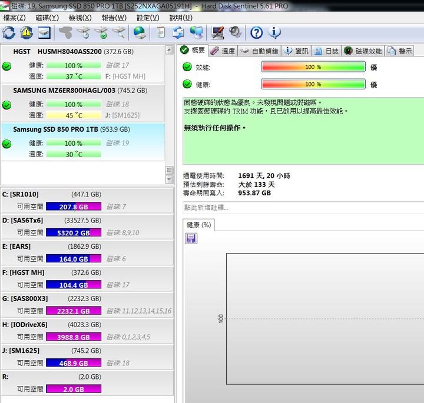Click the disk with clock toolbar icon
The height and width of the screenshot is (403, 424).
point(84,33)
